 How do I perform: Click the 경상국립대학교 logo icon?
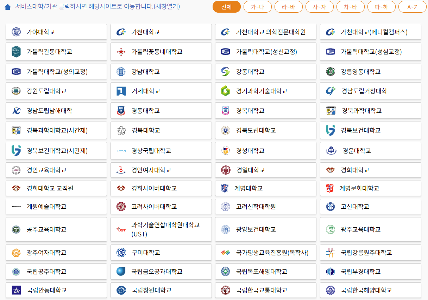coord(121,151)
